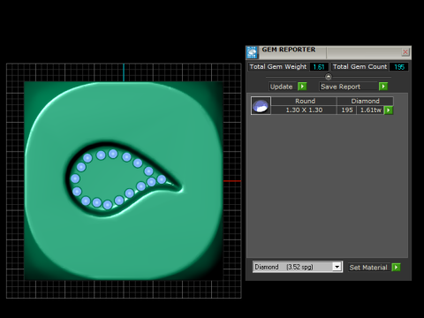Click the Save Report button
Image resolution: width=424 pixels, height=318 pixels.
coord(348,87)
